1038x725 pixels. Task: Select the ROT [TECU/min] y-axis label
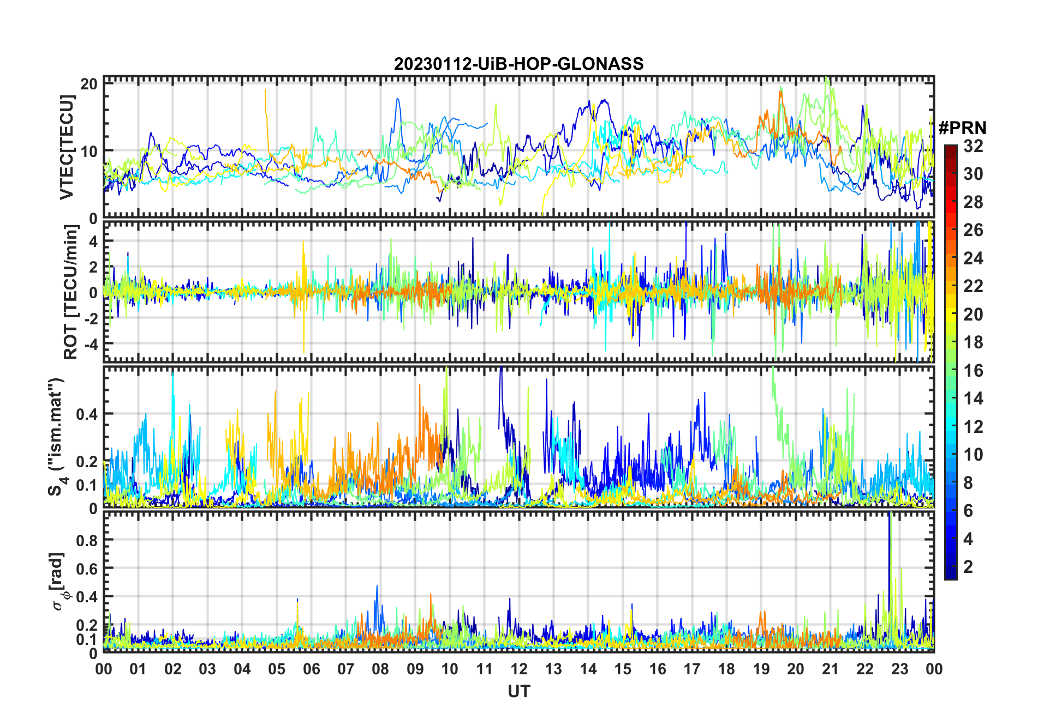pos(71,292)
